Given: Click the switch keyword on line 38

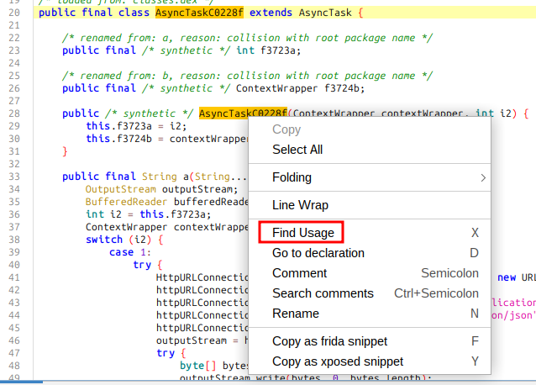Looking at the screenshot, I should coord(103,239).
